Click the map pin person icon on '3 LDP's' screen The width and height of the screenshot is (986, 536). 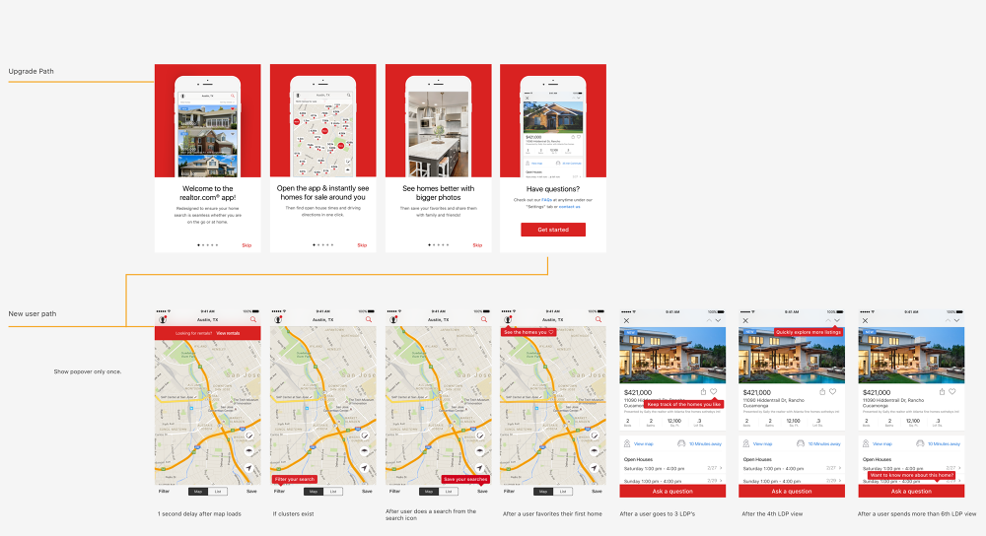(627, 443)
